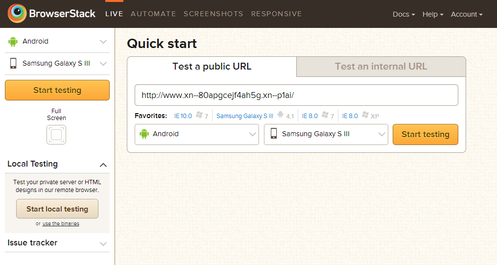Open the AUTOMATE navigation item
The width and height of the screenshot is (497, 265).
pyautogui.click(x=153, y=14)
